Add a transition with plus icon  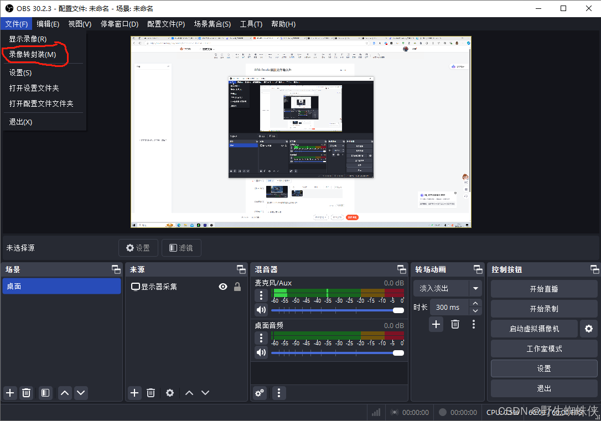coord(436,325)
